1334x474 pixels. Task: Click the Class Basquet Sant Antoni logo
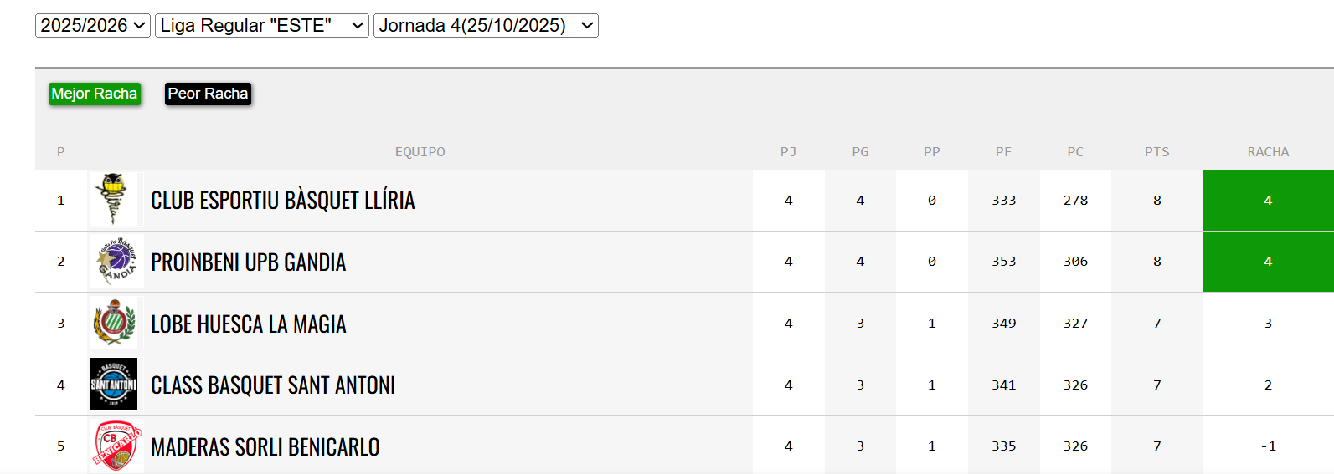click(114, 385)
